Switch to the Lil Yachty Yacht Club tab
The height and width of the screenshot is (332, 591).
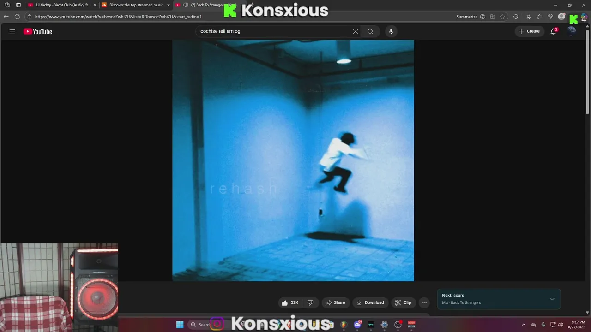tap(62, 5)
